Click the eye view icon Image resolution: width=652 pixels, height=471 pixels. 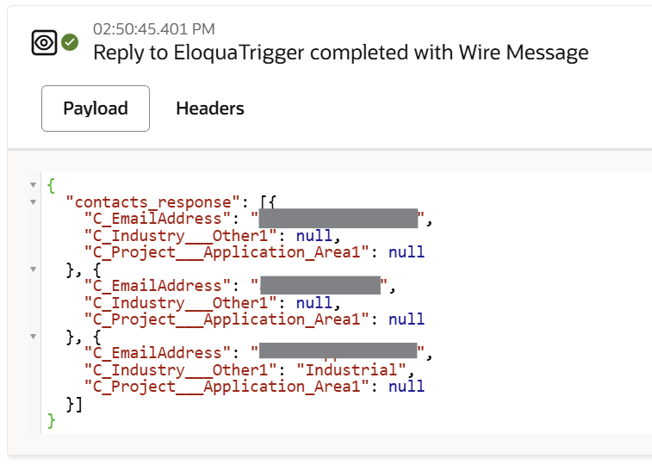44,42
